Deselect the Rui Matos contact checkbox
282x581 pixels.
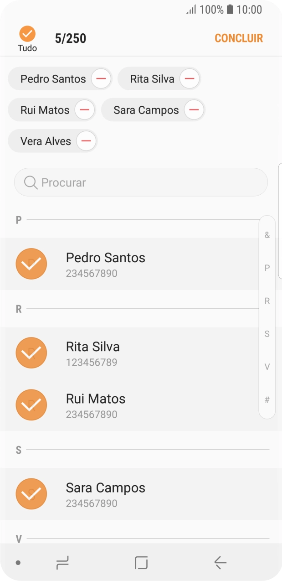[31, 405]
